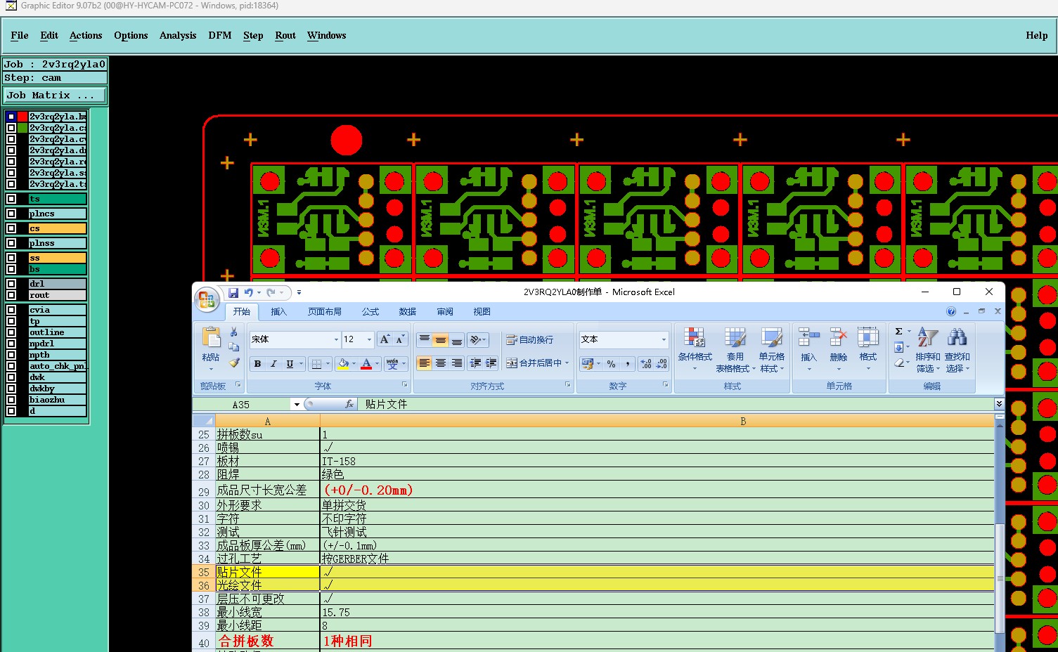1058x652 pixels.
Task: Click the Excel Office button
Action: 207,300
